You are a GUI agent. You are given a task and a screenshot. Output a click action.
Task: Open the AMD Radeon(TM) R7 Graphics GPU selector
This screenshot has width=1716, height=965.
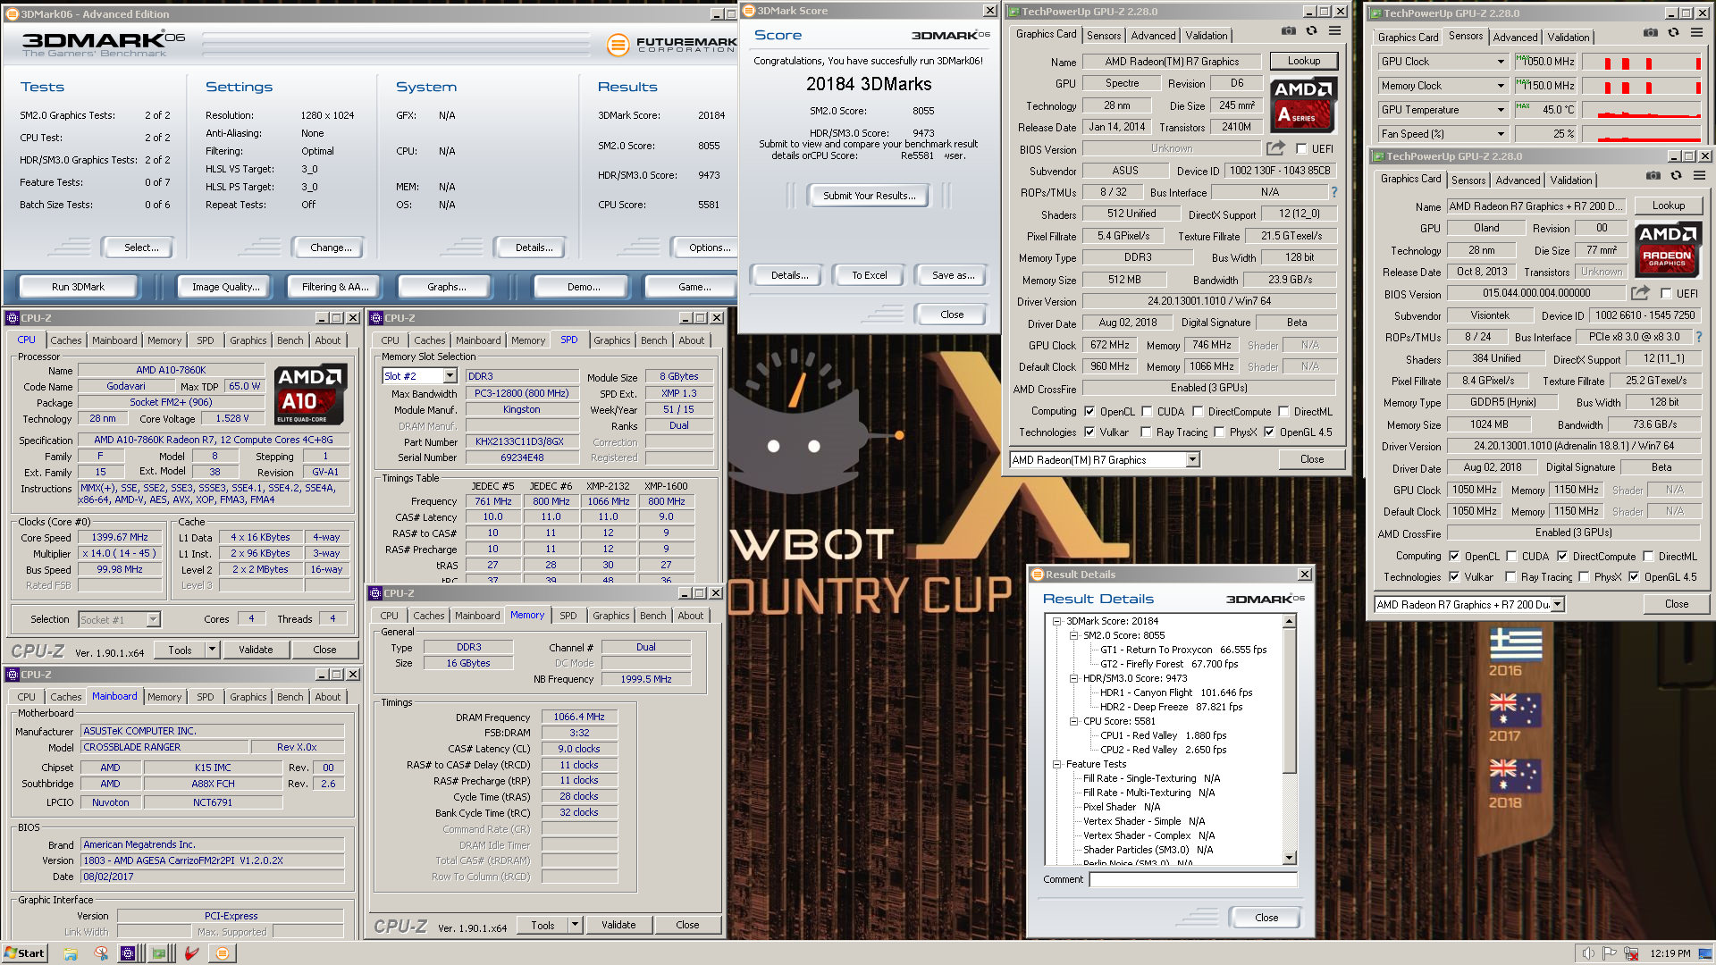click(1105, 460)
